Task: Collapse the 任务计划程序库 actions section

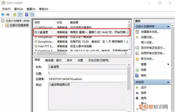Action: click(x=168, y=26)
